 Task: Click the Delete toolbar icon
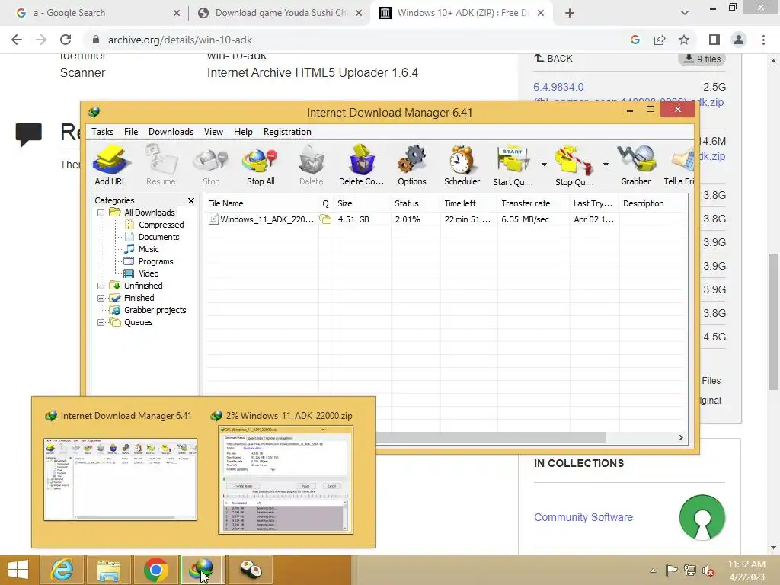(x=311, y=165)
